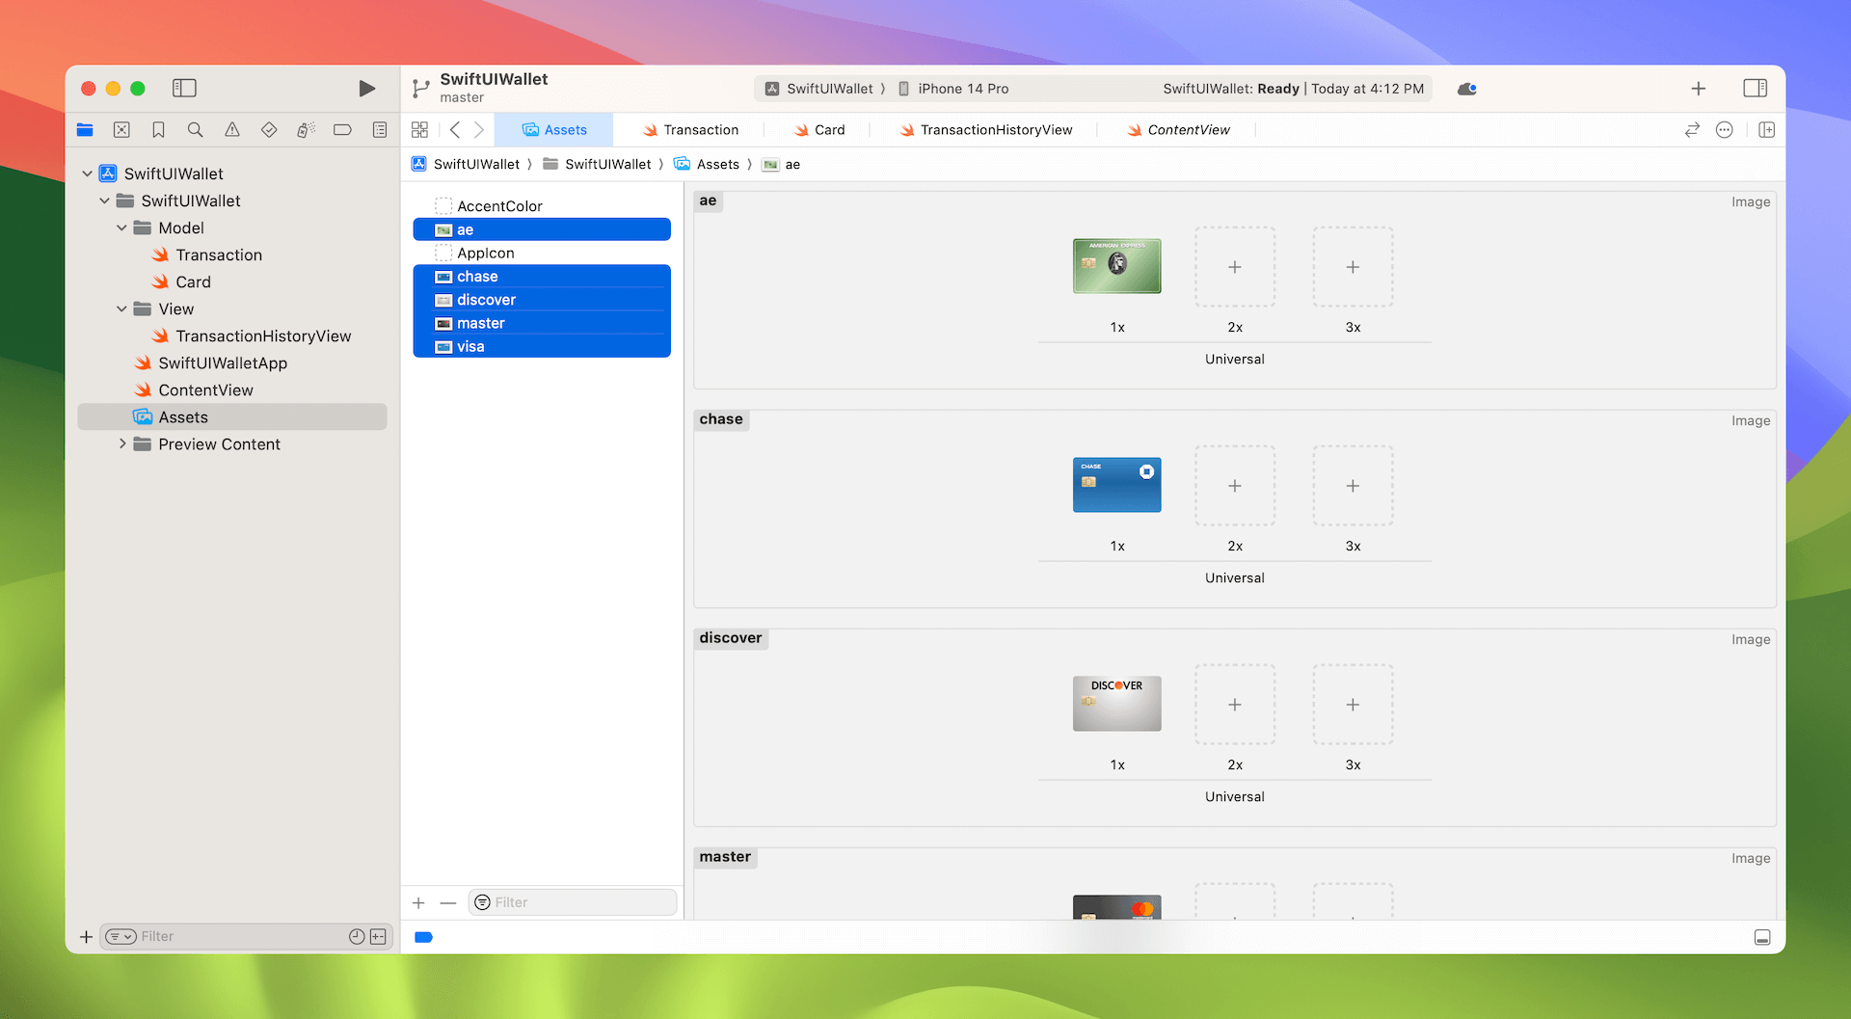Click the discover 2x empty image slot

coord(1235,705)
